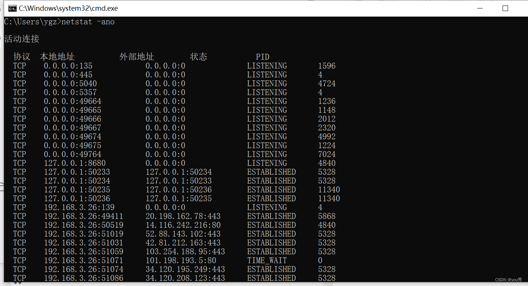Image resolution: width=528 pixels, height=286 pixels.
Task: Click PID value 2320
Action: (327, 128)
